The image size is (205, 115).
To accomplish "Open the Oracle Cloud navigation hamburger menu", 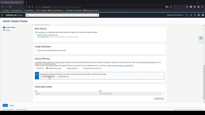I will point(2,15).
